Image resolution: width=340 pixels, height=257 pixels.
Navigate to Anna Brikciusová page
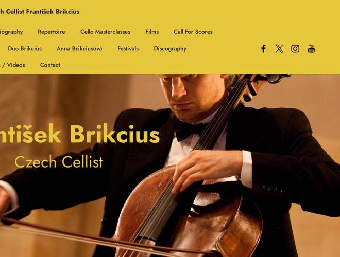(79, 48)
